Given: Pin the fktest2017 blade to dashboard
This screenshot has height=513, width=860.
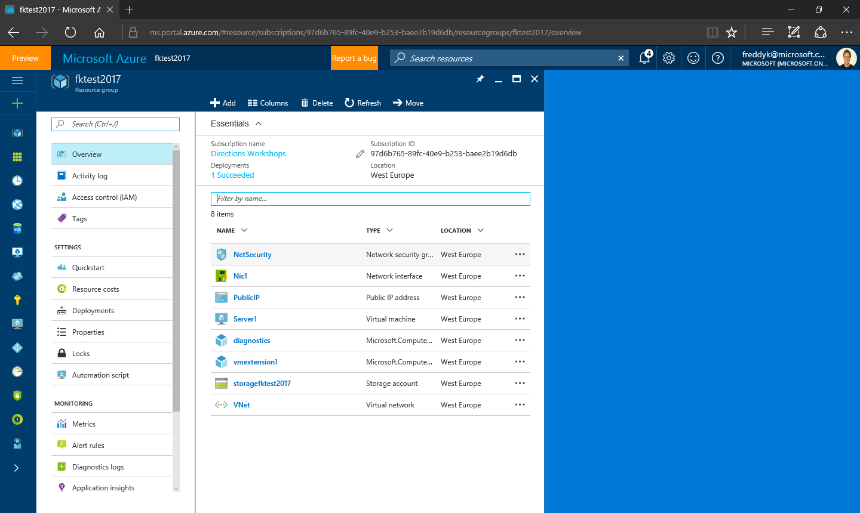Looking at the screenshot, I should (x=480, y=79).
